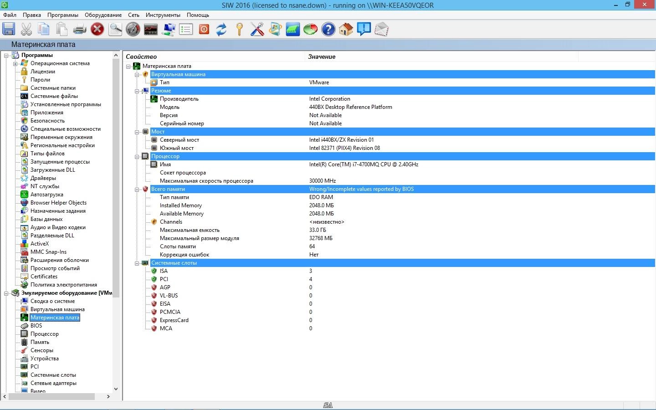Open help via blue question mark icon
The image size is (656, 410).
point(328,29)
